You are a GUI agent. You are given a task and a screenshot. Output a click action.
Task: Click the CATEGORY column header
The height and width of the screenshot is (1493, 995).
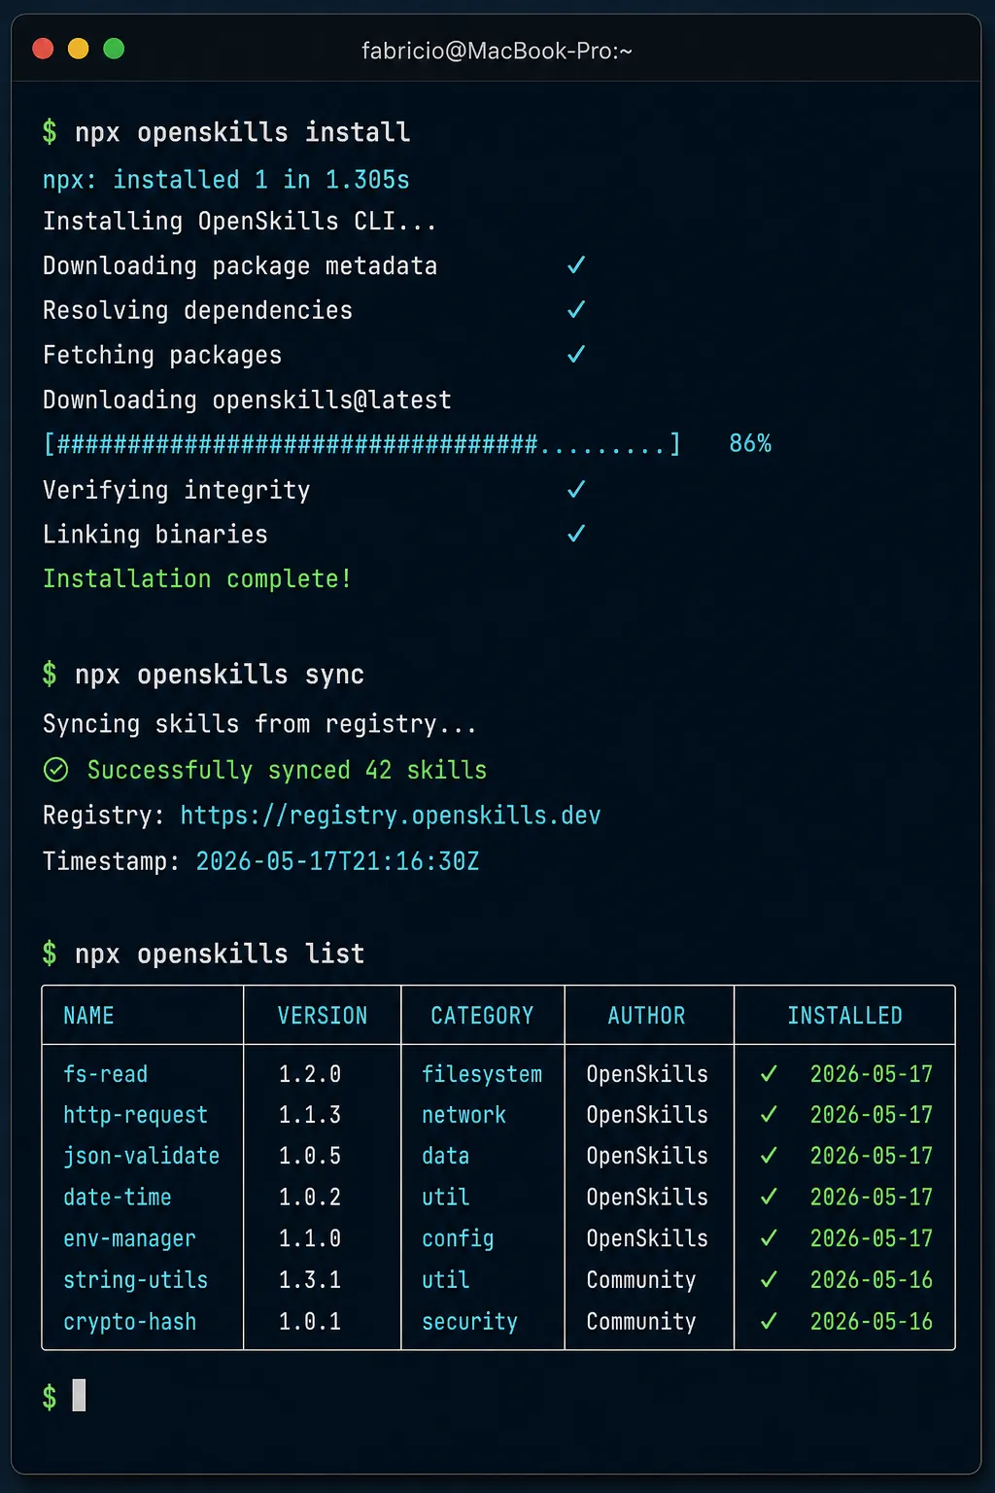(x=482, y=1016)
